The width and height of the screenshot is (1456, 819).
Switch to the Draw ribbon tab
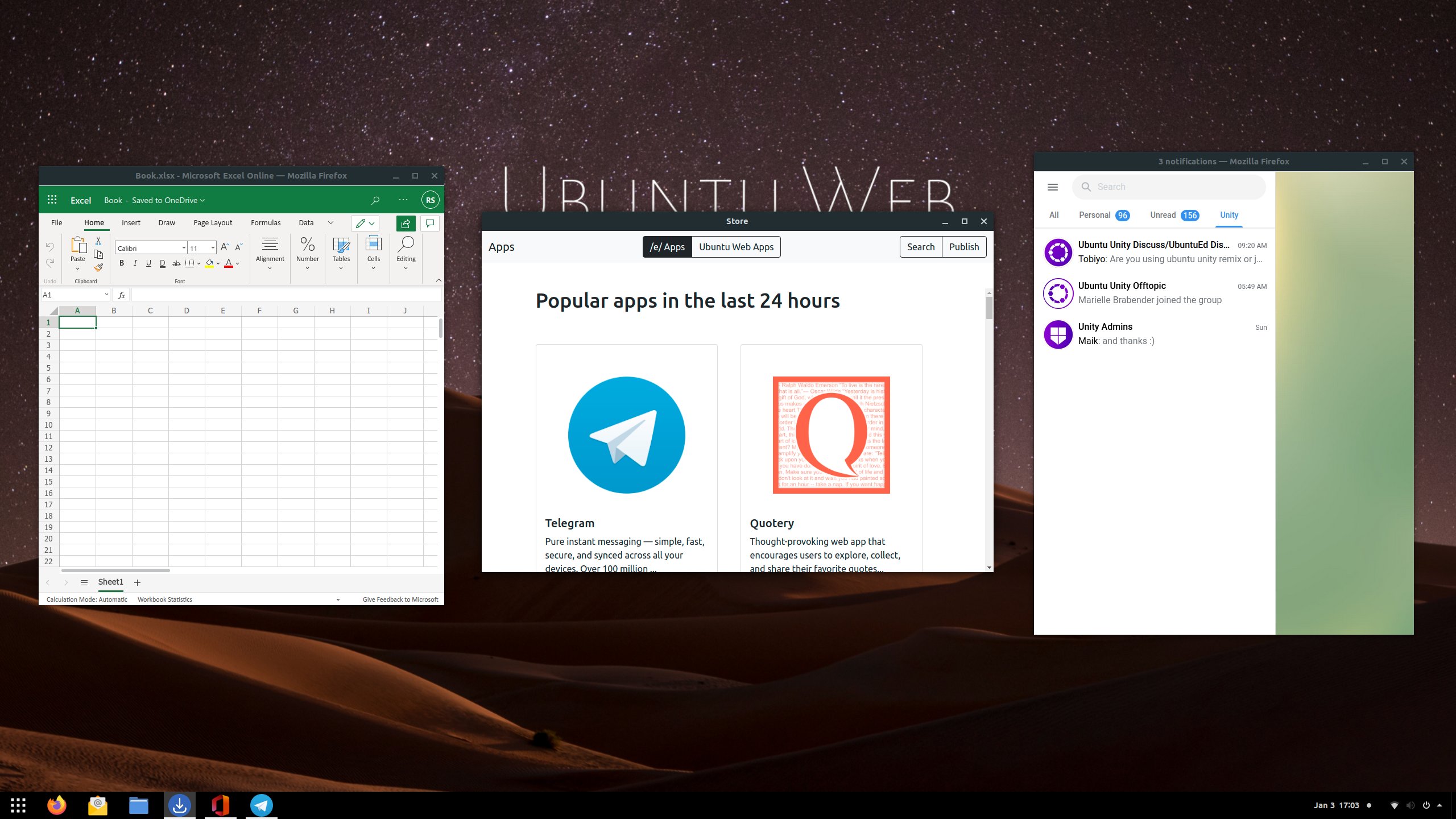(x=167, y=223)
